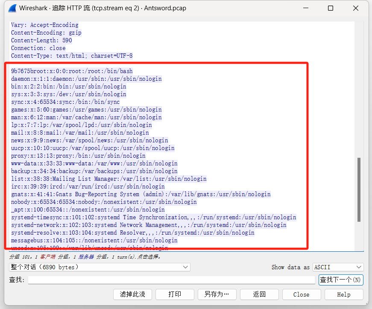Click the 返回 back button
This screenshot has height=309, width=372.
point(259,294)
